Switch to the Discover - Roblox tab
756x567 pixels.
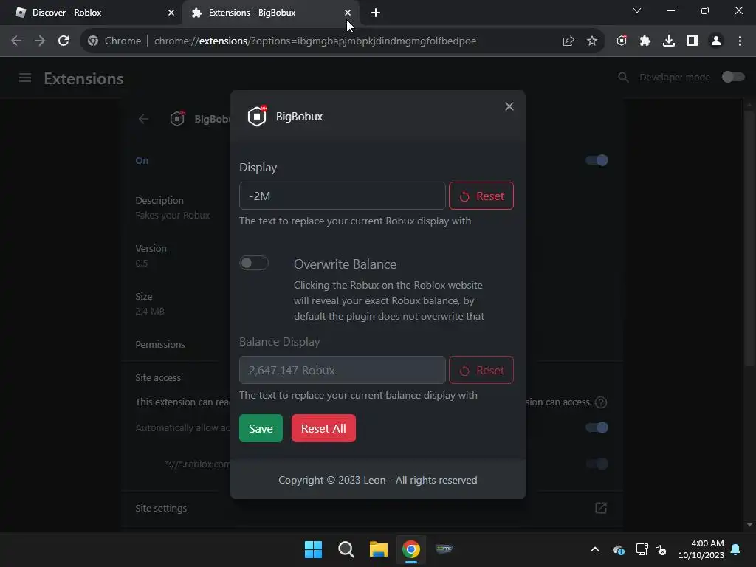pyautogui.click(x=92, y=13)
